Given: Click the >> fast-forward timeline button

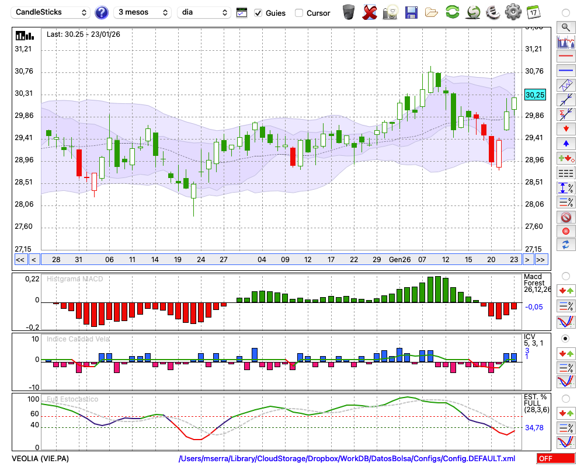Looking at the screenshot, I should (541, 260).
